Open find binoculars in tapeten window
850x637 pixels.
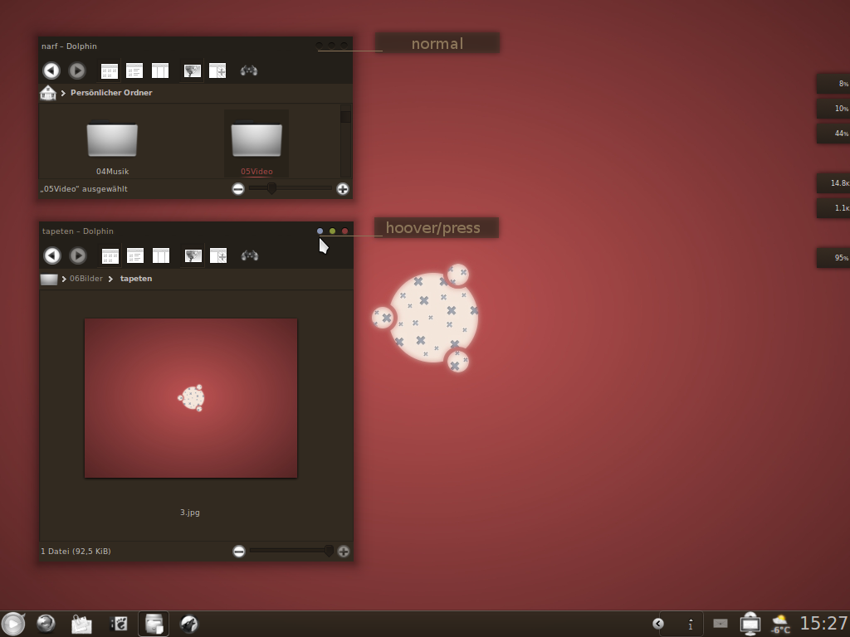click(x=249, y=255)
